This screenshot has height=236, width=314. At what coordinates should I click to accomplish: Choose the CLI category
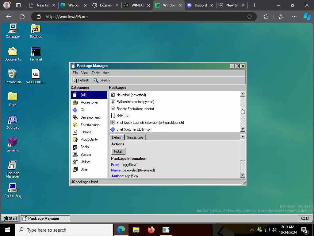pos(89,110)
